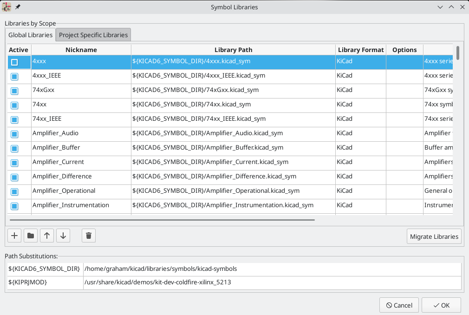Click the pin icon in title bar
Viewport: 469px width, 315px height.
[x=18, y=7]
